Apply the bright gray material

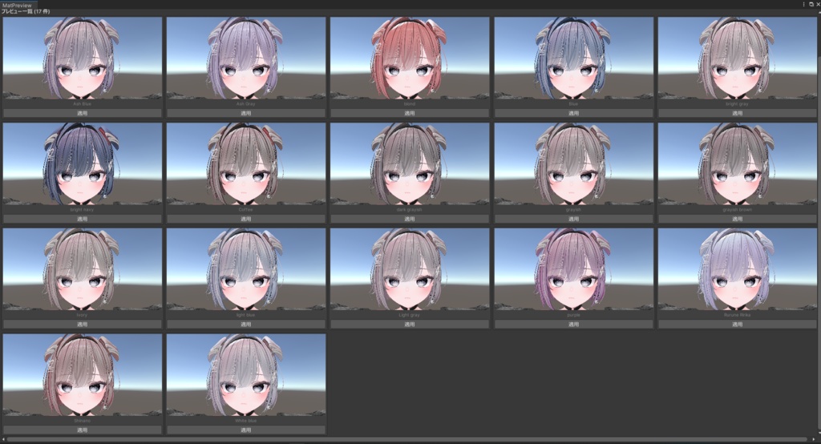tap(738, 113)
